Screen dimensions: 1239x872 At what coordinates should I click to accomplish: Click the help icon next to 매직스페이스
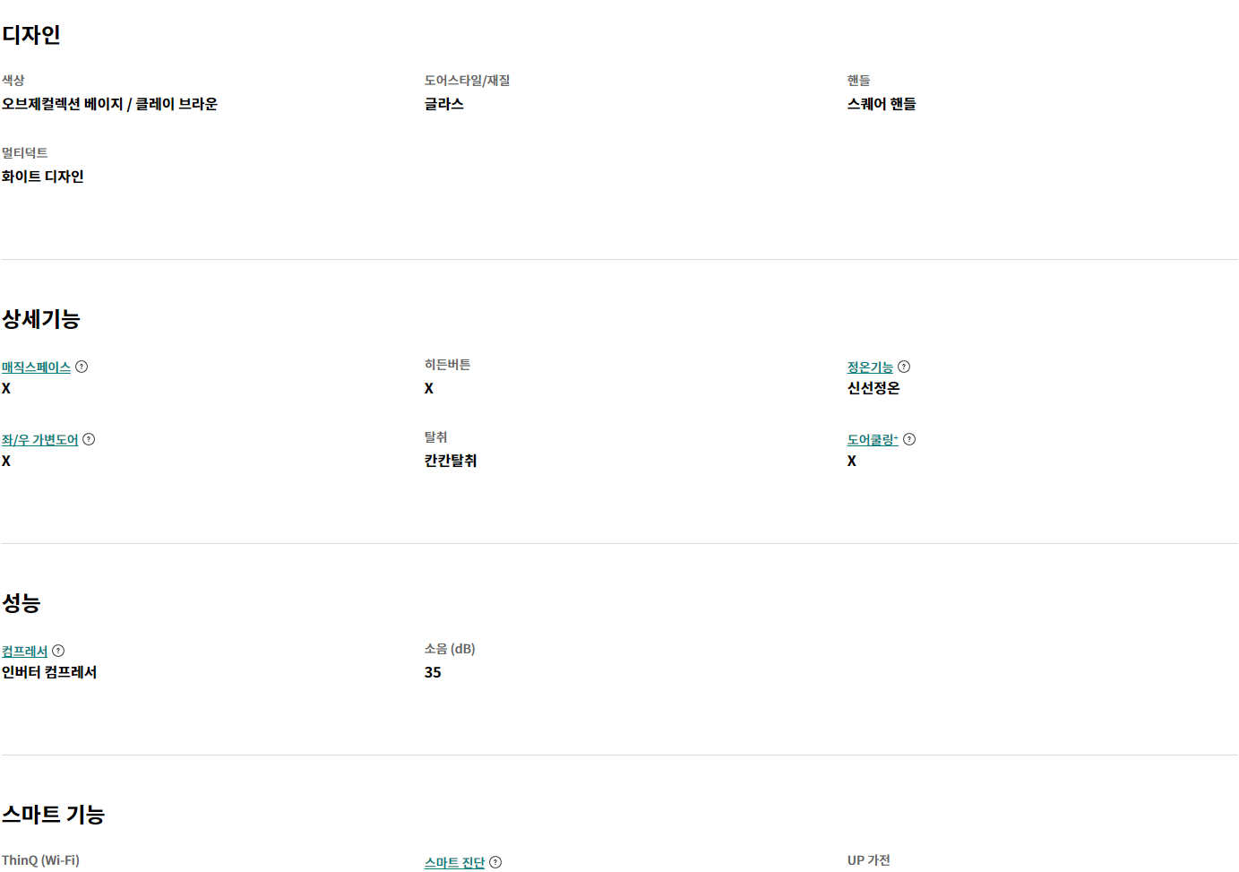(x=82, y=367)
